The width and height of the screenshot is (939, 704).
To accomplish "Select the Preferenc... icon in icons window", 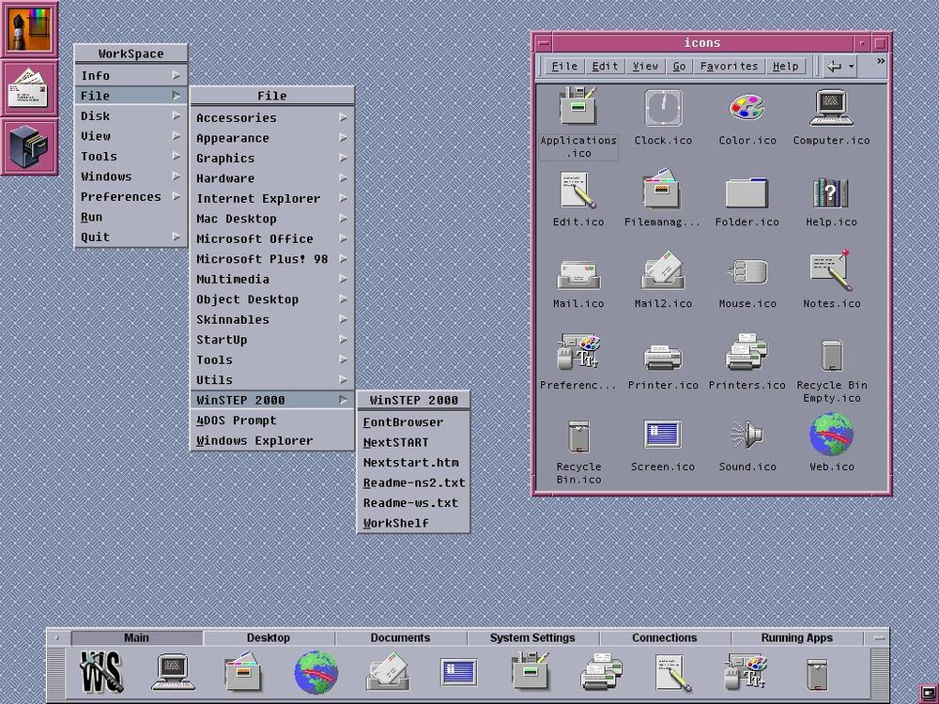I will (x=577, y=353).
